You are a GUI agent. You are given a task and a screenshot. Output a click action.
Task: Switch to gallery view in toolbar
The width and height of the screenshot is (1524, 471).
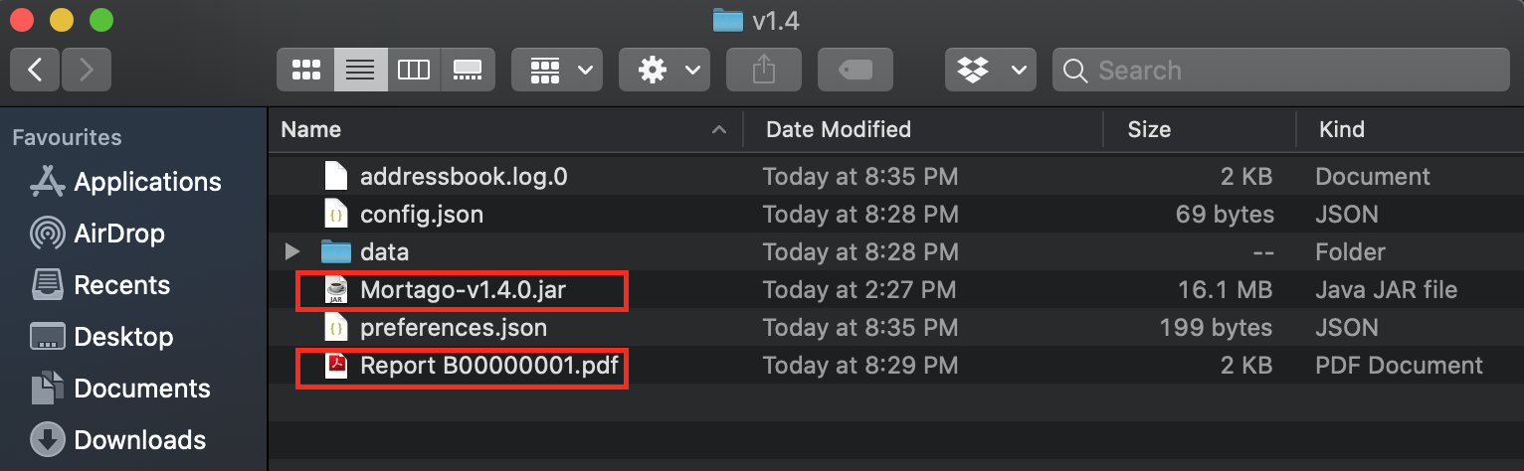pyautogui.click(x=468, y=70)
